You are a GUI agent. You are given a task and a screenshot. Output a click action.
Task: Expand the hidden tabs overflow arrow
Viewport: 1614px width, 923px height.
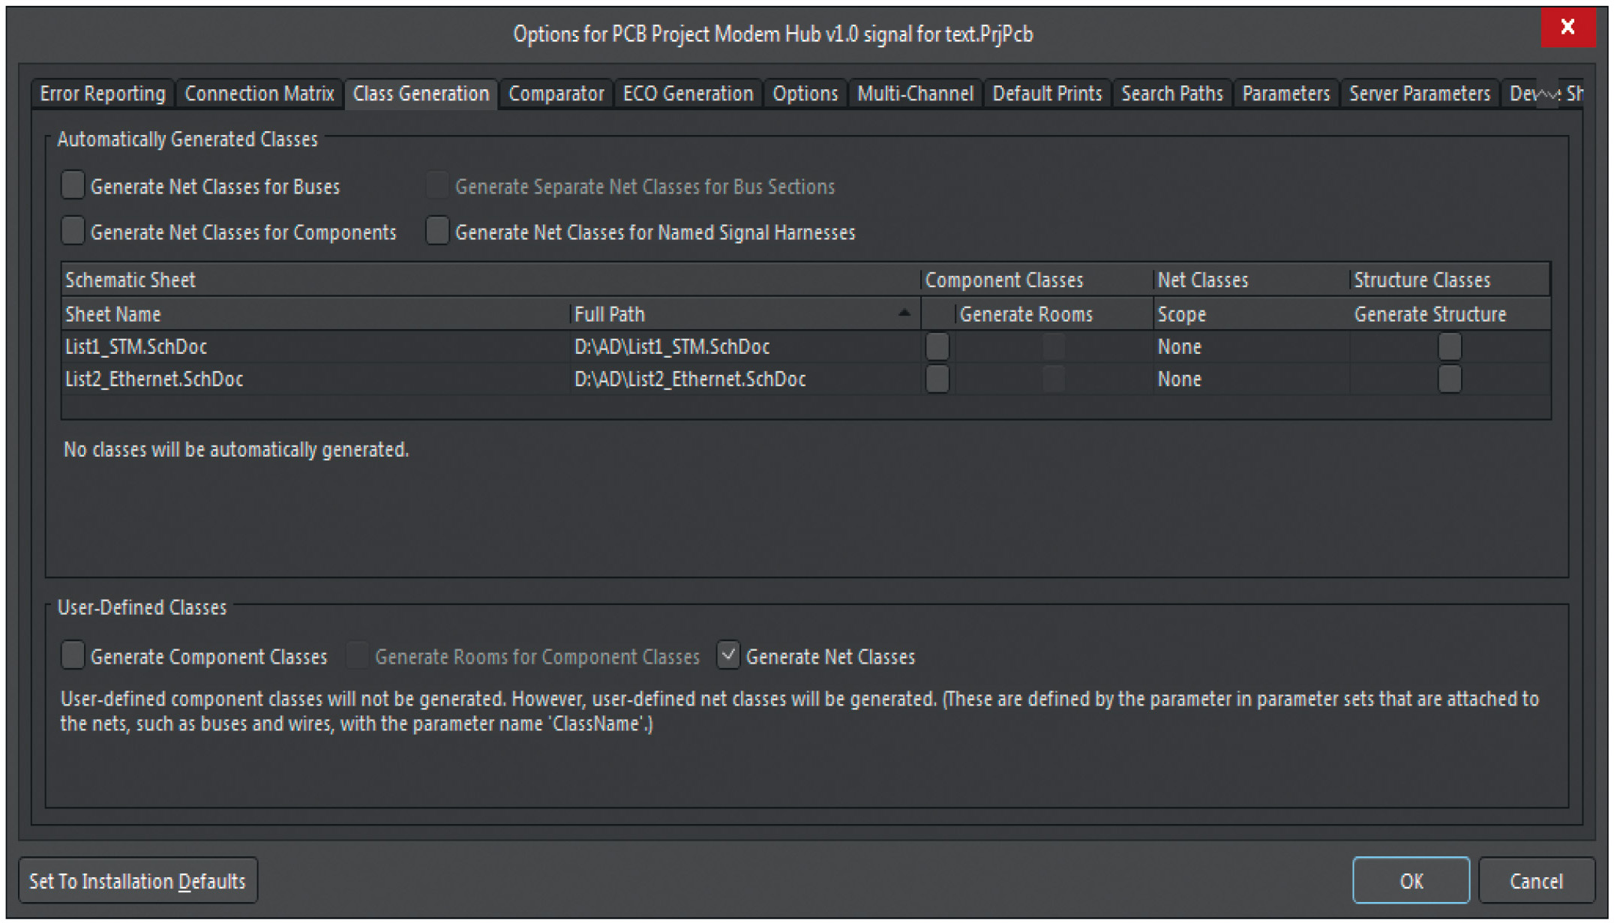click(x=1546, y=94)
